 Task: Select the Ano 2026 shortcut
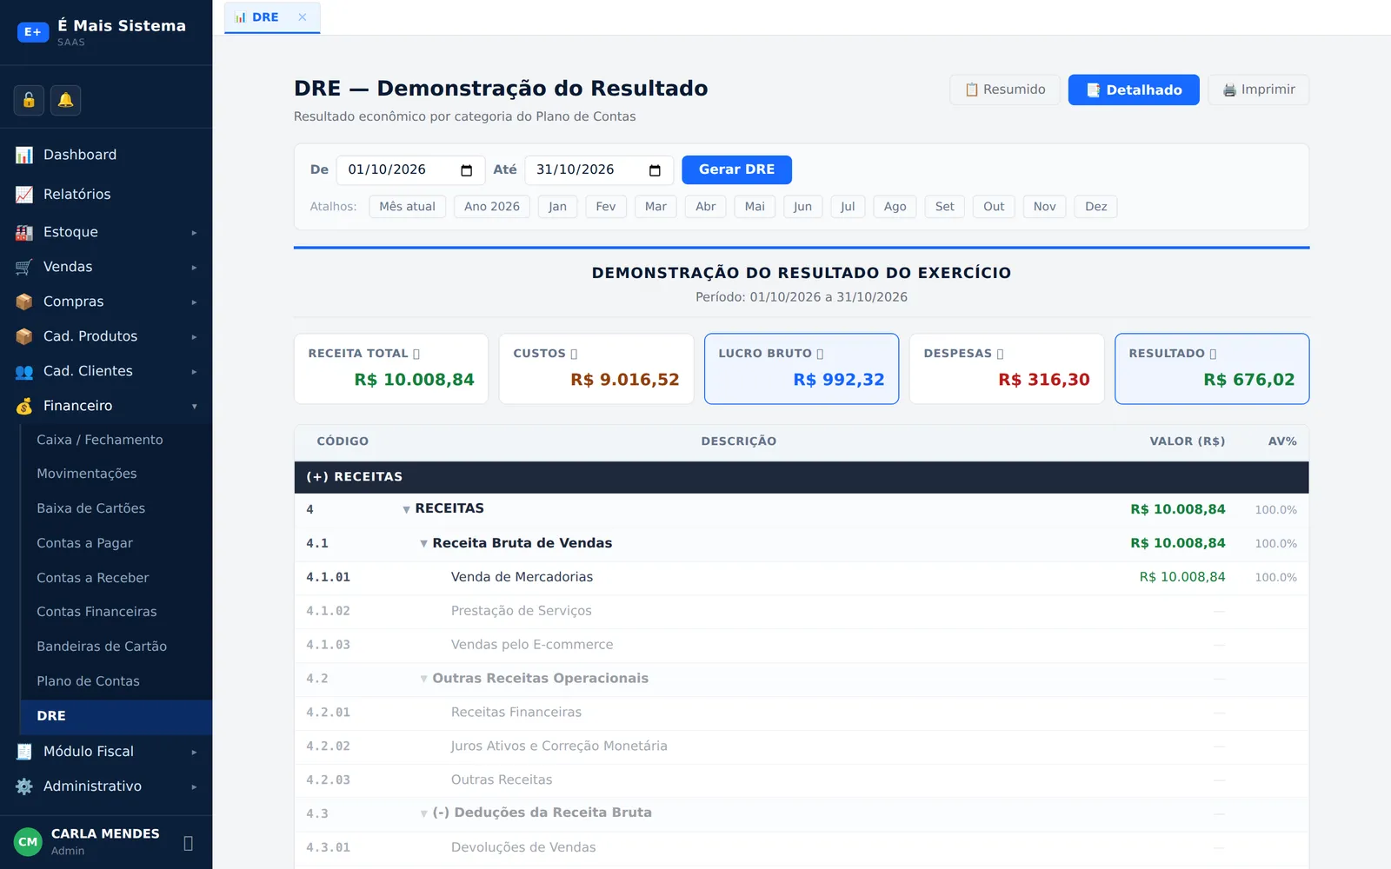tap(492, 207)
